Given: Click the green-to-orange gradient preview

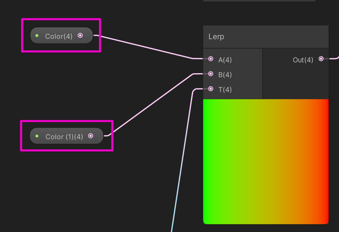Looking at the screenshot, I should pyautogui.click(x=266, y=161).
